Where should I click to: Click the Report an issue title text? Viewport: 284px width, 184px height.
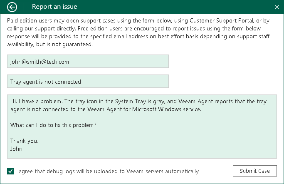pos(54,7)
